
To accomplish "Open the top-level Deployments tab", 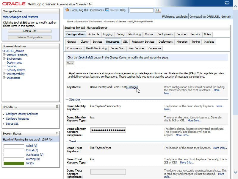I will pyautogui.click(x=165, y=34).
